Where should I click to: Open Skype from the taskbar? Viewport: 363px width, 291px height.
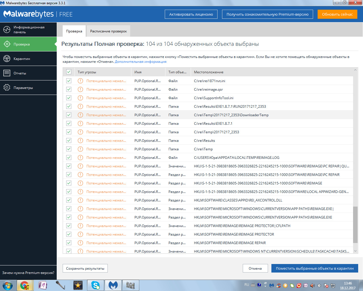click(x=95, y=285)
